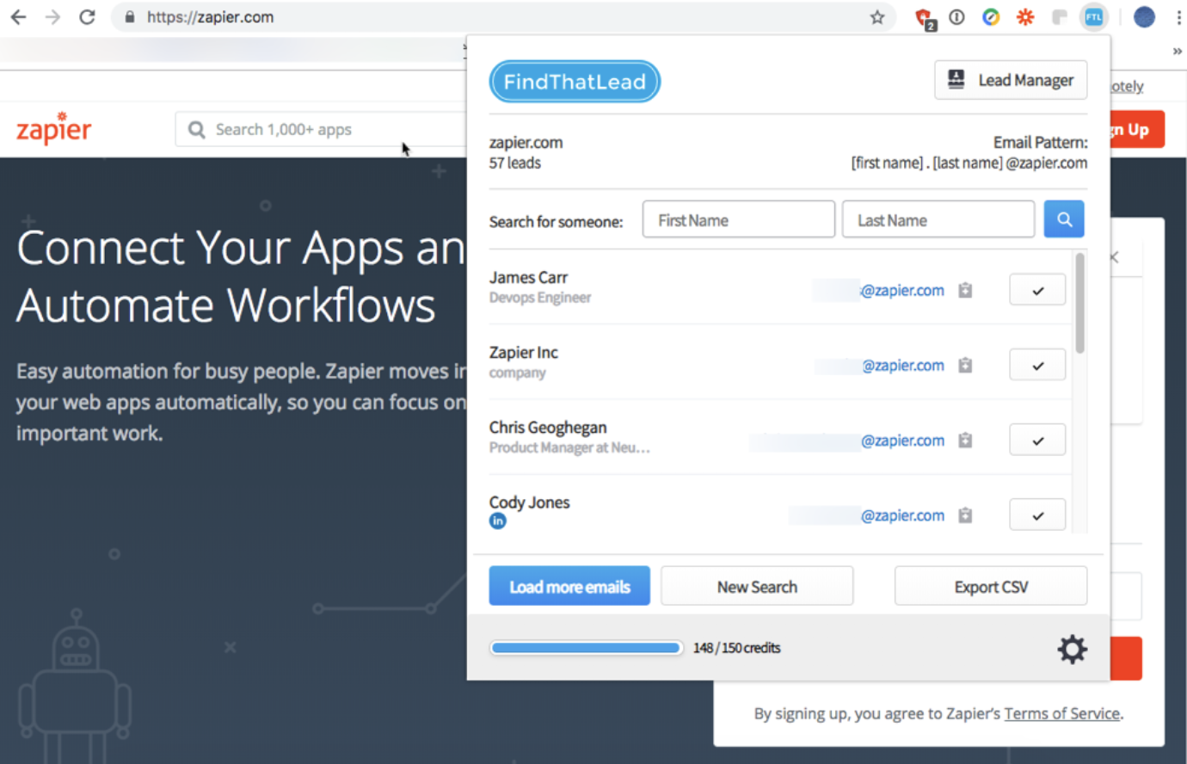
Task: Reload the page using the refresh icon
Action: coord(87,17)
